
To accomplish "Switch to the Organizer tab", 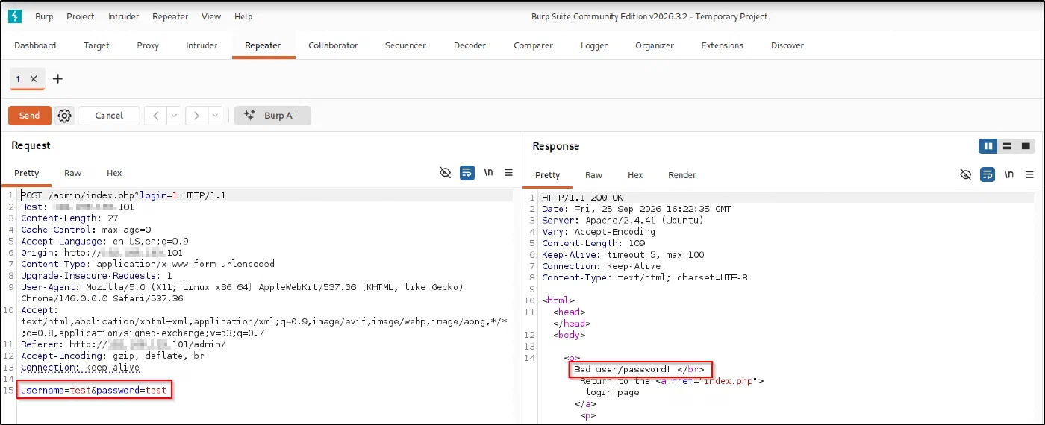I will [x=654, y=45].
